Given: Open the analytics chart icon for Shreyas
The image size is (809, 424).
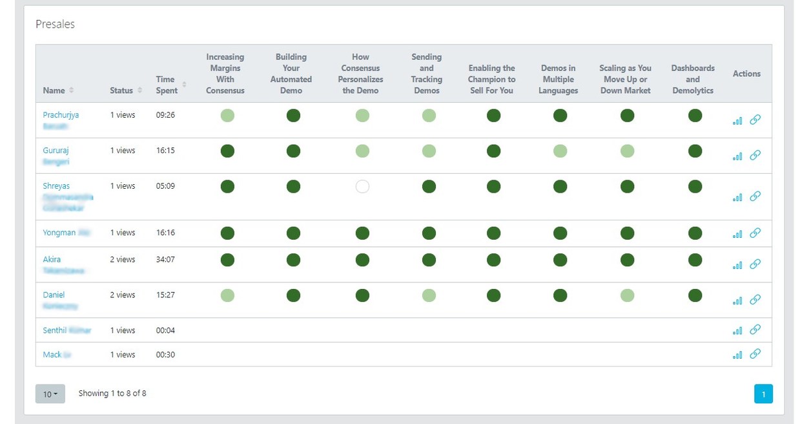Looking at the screenshot, I should (x=737, y=197).
